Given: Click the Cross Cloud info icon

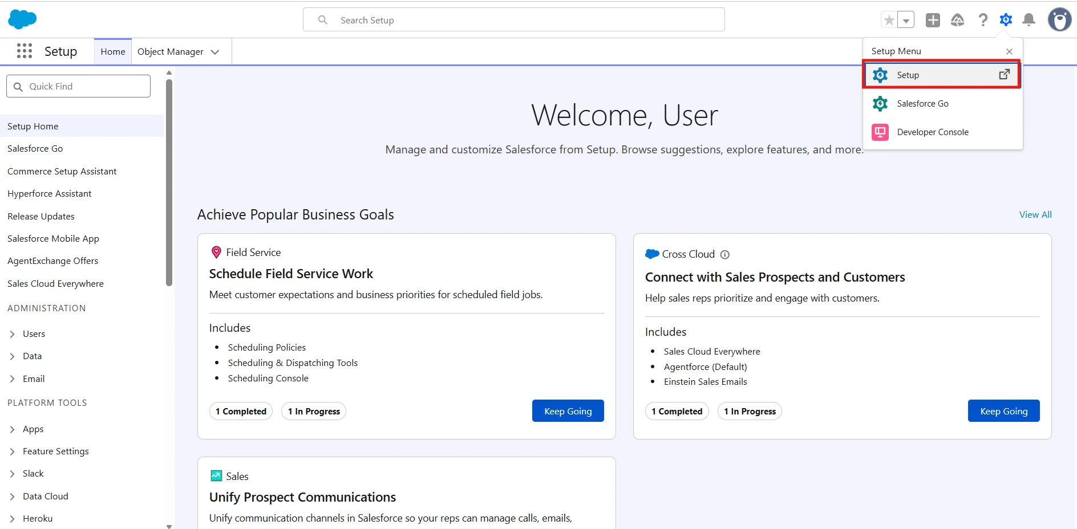Looking at the screenshot, I should click(725, 255).
